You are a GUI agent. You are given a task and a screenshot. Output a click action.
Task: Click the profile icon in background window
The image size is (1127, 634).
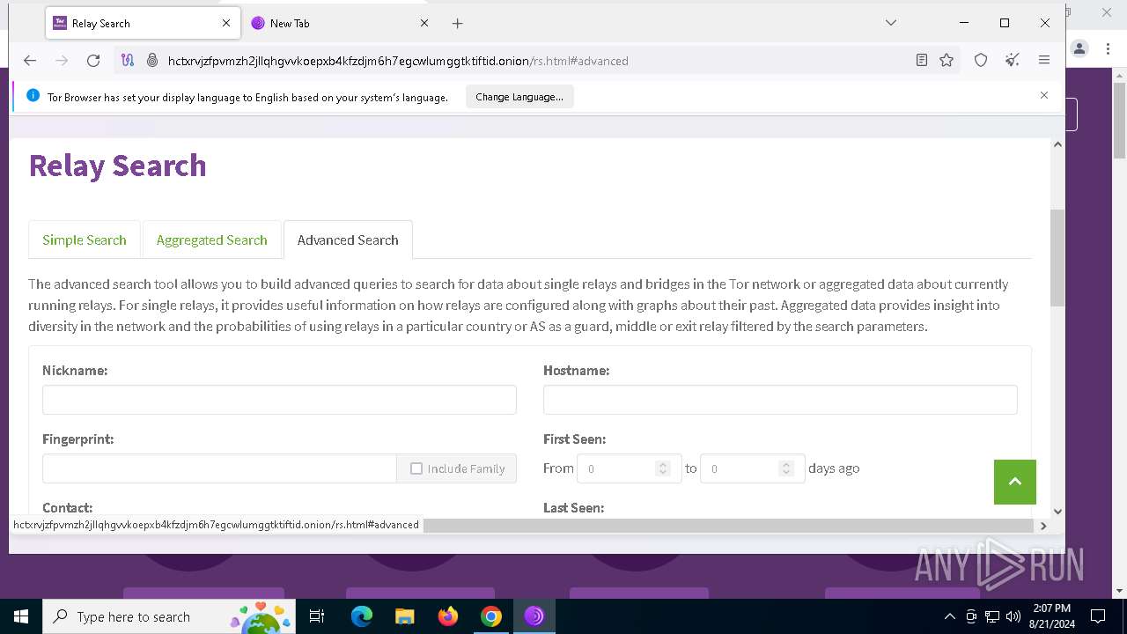point(1080,48)
